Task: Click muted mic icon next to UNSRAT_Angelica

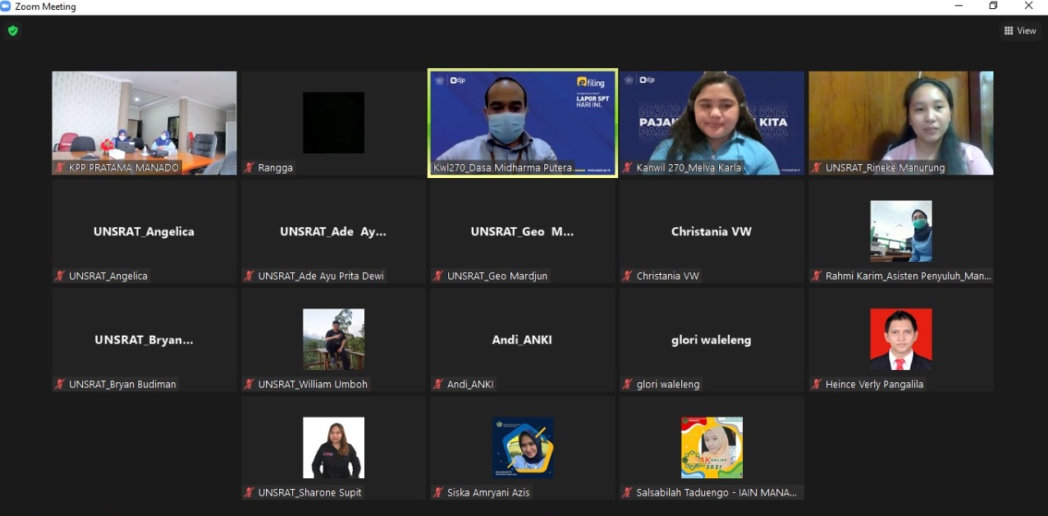Action: coord(60,276)
